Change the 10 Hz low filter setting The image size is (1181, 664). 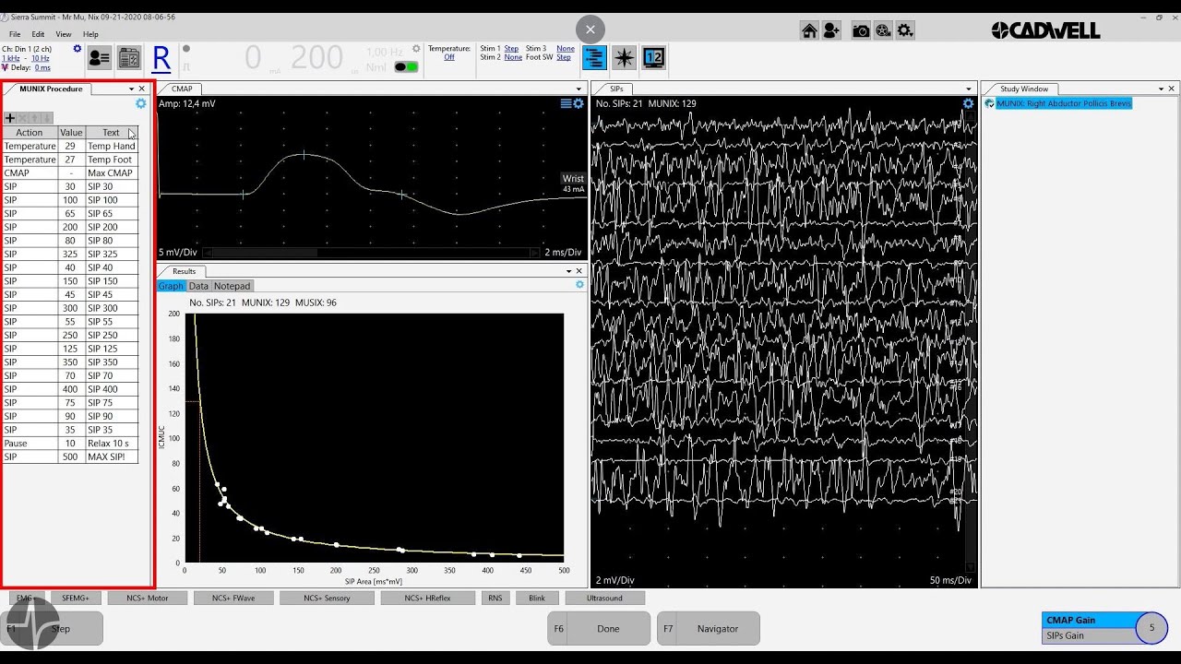point(41,58)
